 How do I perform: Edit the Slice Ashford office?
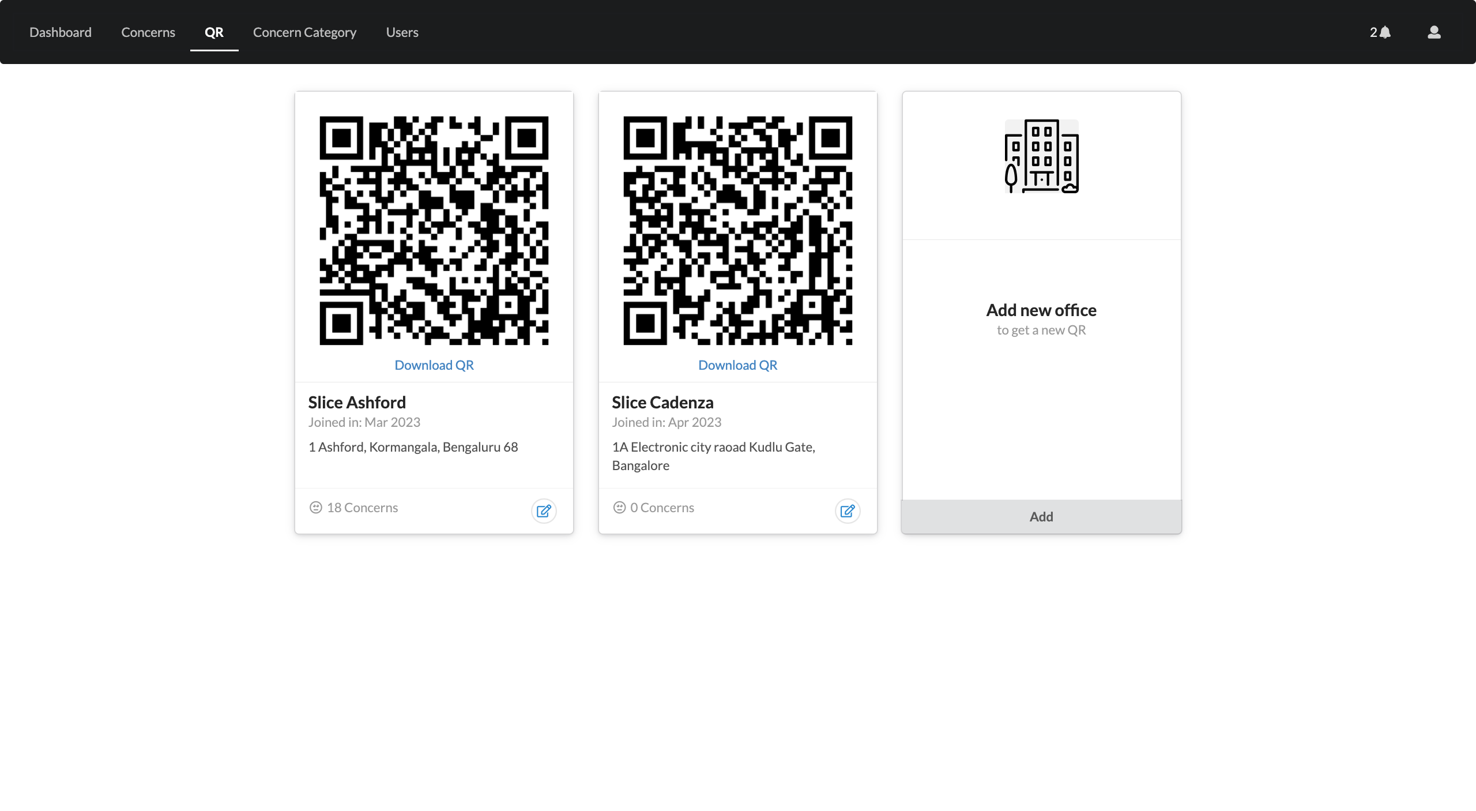544,511
